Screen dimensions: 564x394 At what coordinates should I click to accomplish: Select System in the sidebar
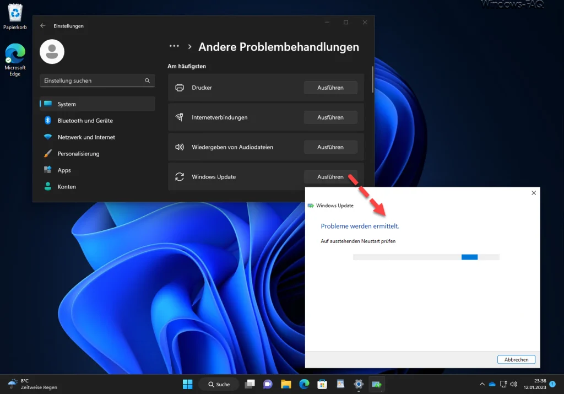click(x=97, y=104)
